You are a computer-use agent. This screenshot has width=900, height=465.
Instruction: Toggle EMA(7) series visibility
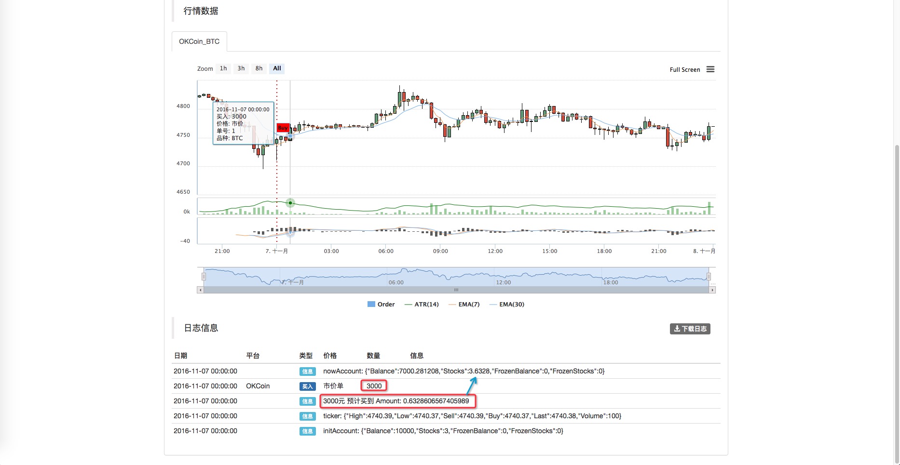[x=464, y=305]
